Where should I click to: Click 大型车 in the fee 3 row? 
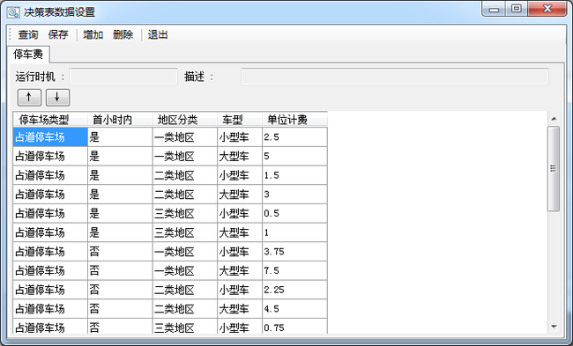(240, 195)
